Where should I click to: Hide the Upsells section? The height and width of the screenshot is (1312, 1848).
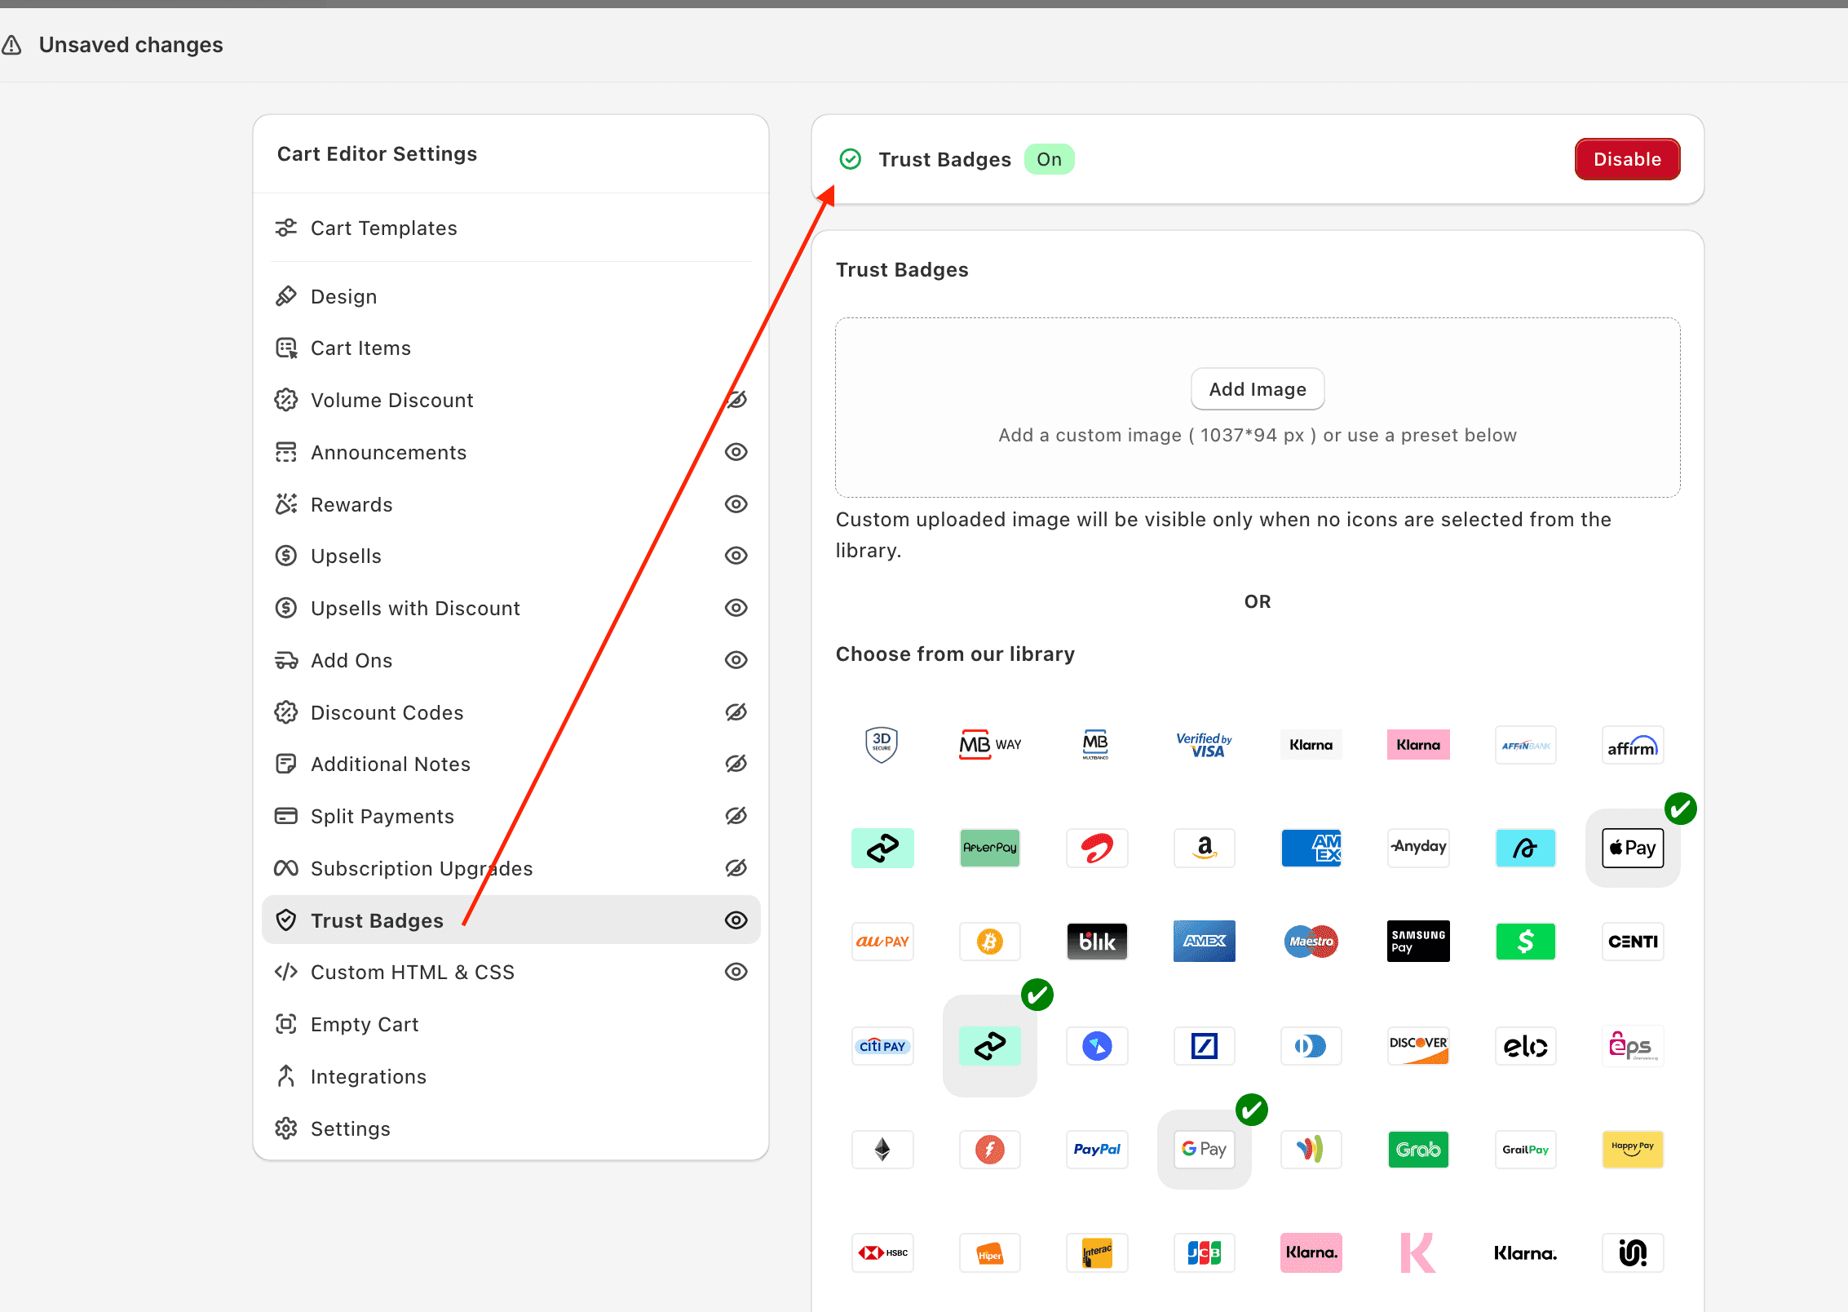(x=736, y=556)
